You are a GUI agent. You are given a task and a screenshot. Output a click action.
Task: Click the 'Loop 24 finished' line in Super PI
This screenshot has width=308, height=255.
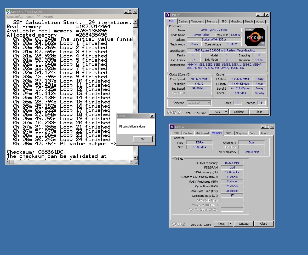click(x=85, y=140)
